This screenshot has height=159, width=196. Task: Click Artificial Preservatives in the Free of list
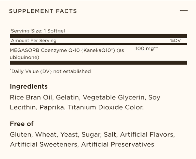point(118,144)
